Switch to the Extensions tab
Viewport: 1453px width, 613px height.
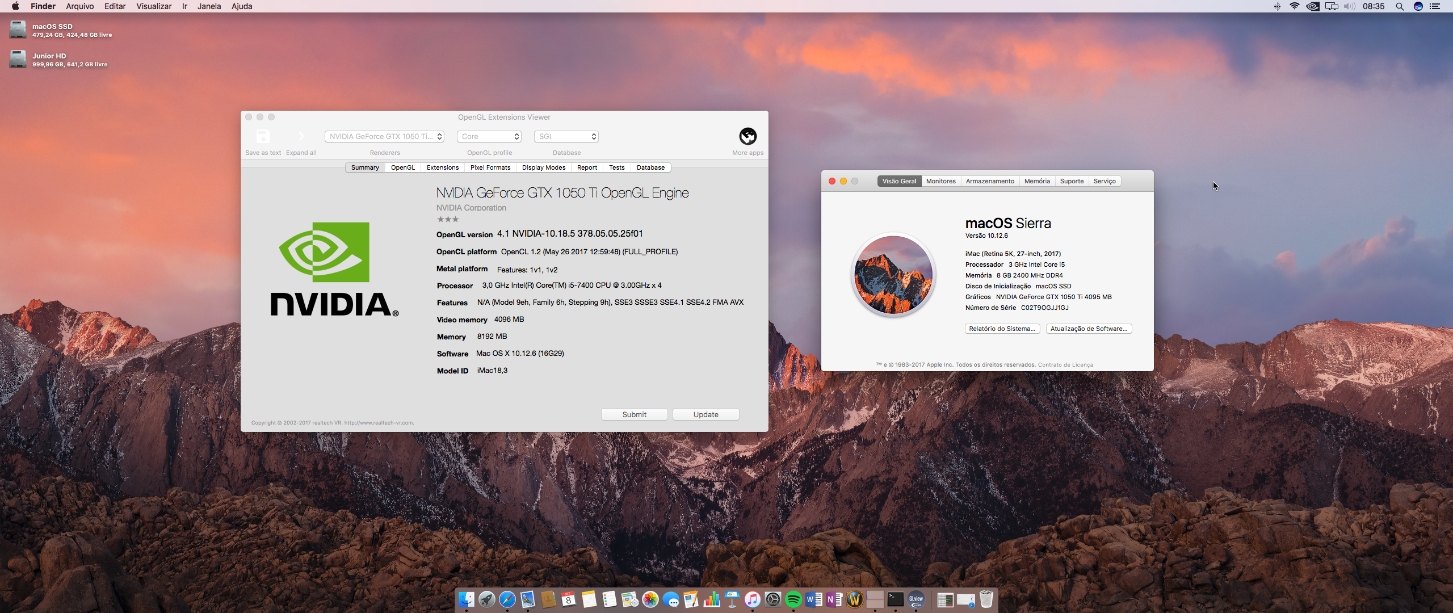443,167
